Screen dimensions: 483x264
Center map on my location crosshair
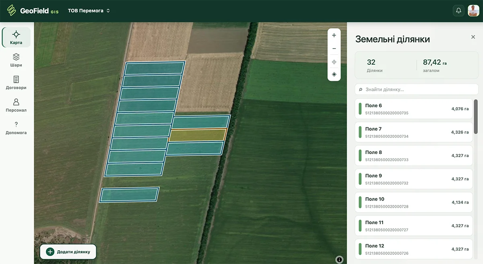334,62
